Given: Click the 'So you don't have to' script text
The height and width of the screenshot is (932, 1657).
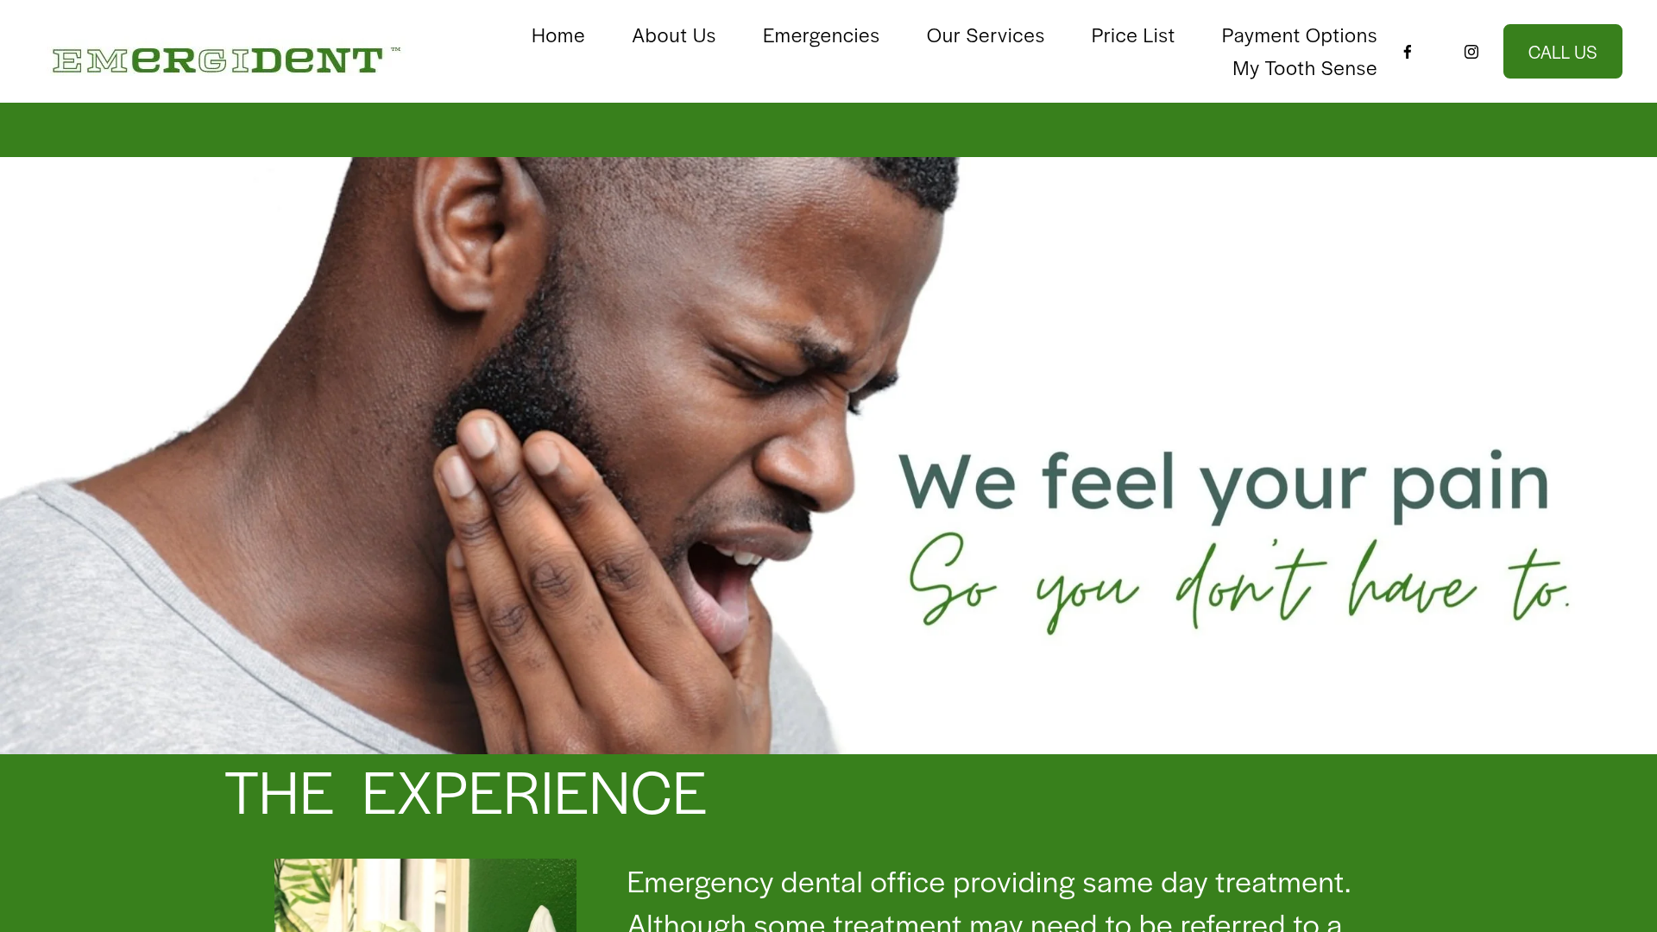Looking at the screenshot, I should 1238,582.
